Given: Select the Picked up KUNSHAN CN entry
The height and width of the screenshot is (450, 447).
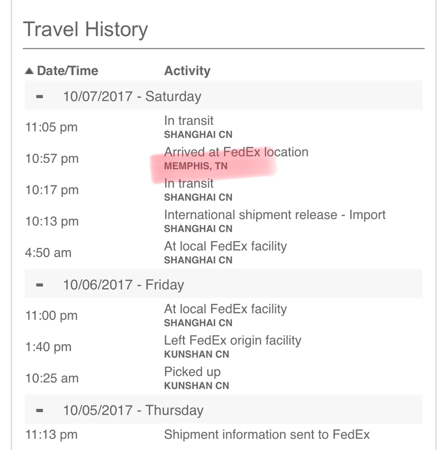Looking at the screenshot, I should coord(224,378).
